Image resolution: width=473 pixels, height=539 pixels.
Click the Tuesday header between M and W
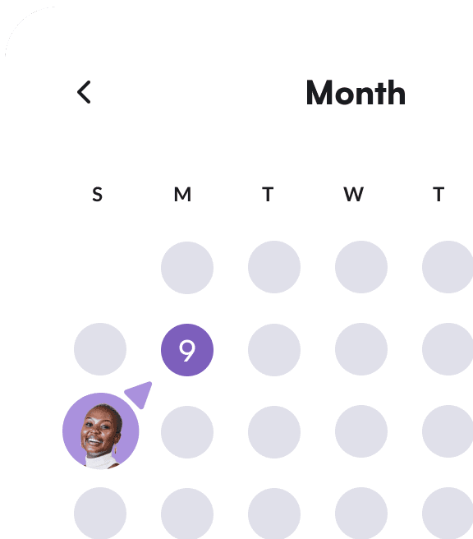268,194
